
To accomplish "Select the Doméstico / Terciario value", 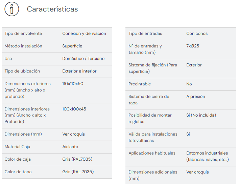I will pyautogui.click(x=84, y=59).
